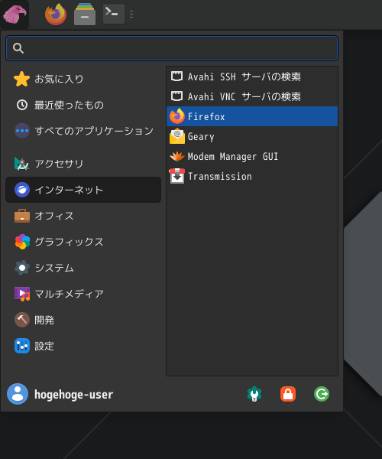Open the グラフィックス category
The width and height of the screenshot is (382, 459).
[x=83, y=242]
